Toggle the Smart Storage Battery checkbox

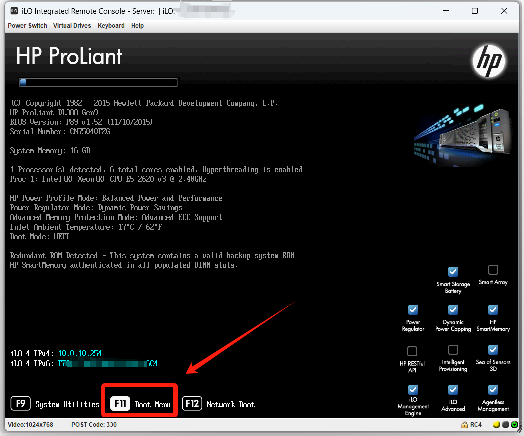point(453,271)
